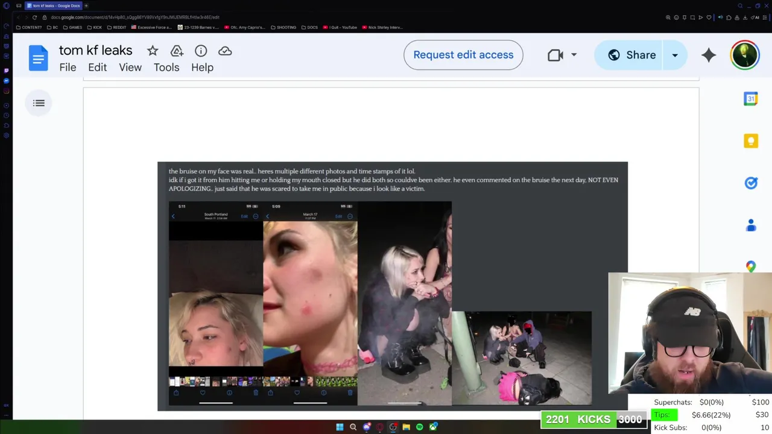
Task: Click Request edit access button
Action: point(463,55)
